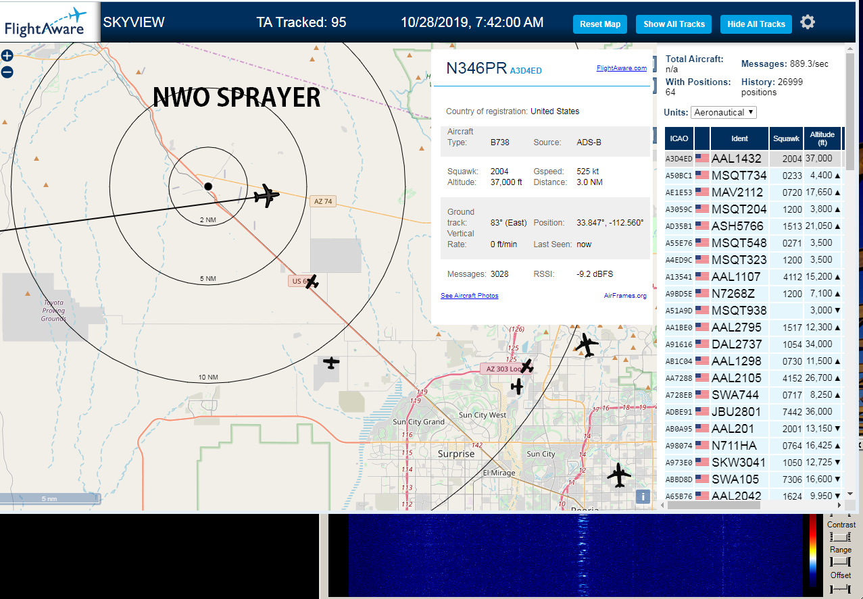This screenshot has width=863, height=599.
Task: Click US flag in MSQT734 row
Action: click(701, 176)
